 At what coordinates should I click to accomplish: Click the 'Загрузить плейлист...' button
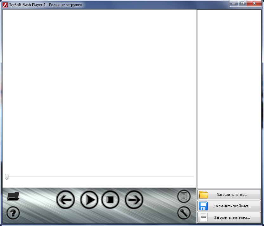229,217
